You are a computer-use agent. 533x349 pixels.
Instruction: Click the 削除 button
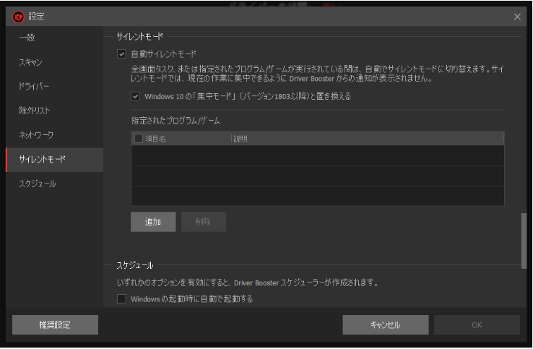coord(203,222)
